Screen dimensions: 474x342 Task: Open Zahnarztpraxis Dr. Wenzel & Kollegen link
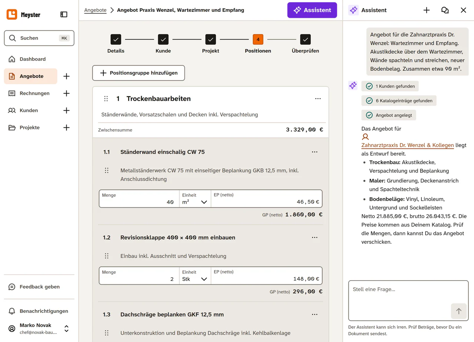[x=408, y=145]
